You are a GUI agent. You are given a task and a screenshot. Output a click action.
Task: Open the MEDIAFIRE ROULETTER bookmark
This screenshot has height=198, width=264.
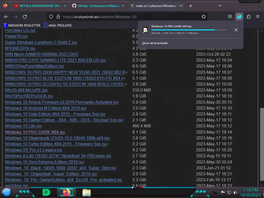click(22, 26)
